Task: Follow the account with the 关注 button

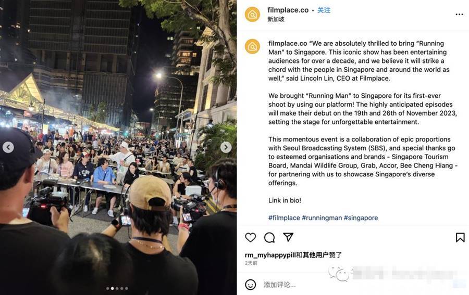Action: (x=324, y=10)
